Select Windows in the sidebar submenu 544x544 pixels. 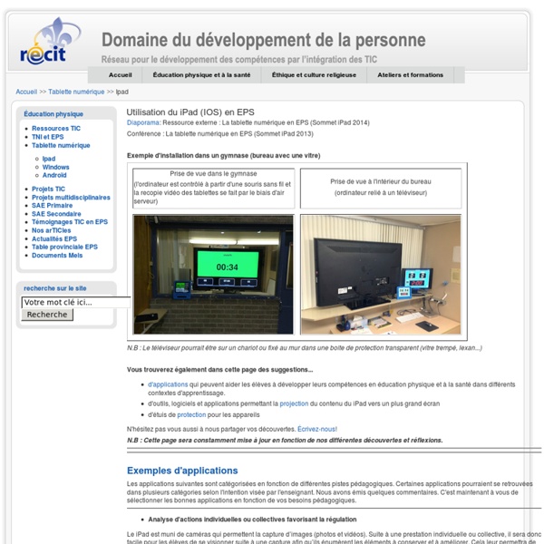[x=56, y=167]
